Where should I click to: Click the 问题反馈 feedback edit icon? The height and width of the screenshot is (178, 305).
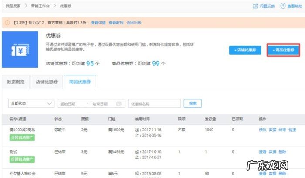tap(255, 6)
